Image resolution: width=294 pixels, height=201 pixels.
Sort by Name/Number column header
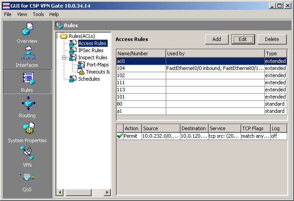coord(141,53)
